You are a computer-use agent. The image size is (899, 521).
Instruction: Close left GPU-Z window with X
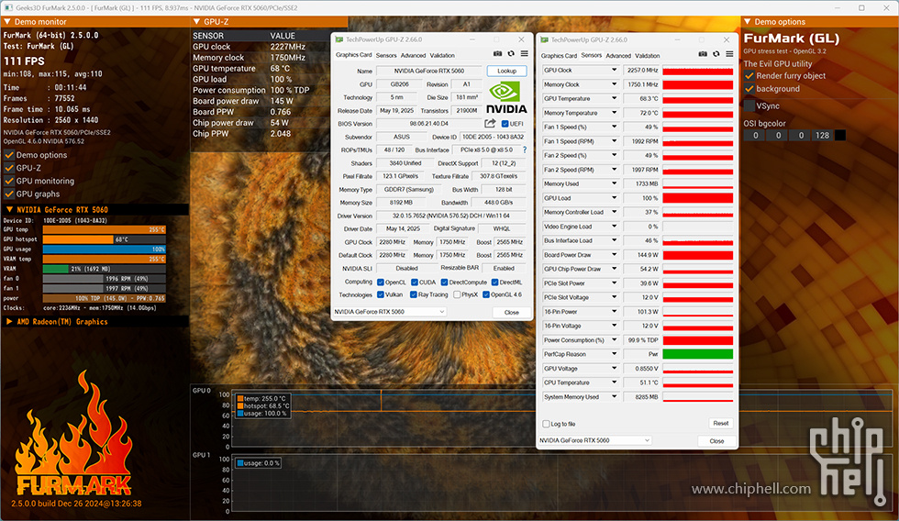(521, 39)
